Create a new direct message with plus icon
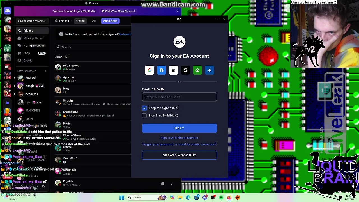 [45, 71]
